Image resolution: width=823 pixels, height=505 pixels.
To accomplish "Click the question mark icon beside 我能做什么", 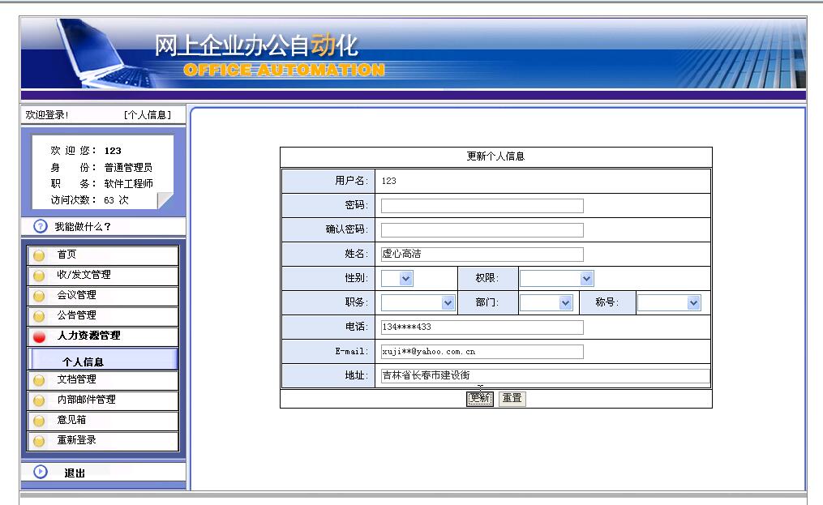I will (41, 226).
